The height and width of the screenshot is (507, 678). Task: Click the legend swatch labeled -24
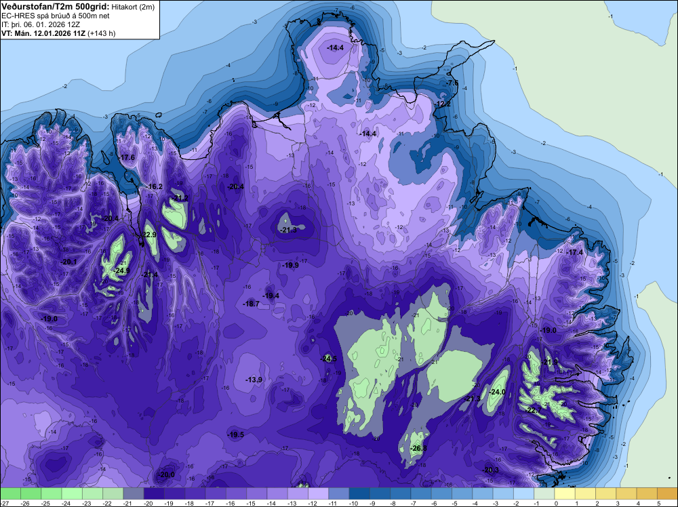(72, 493)
